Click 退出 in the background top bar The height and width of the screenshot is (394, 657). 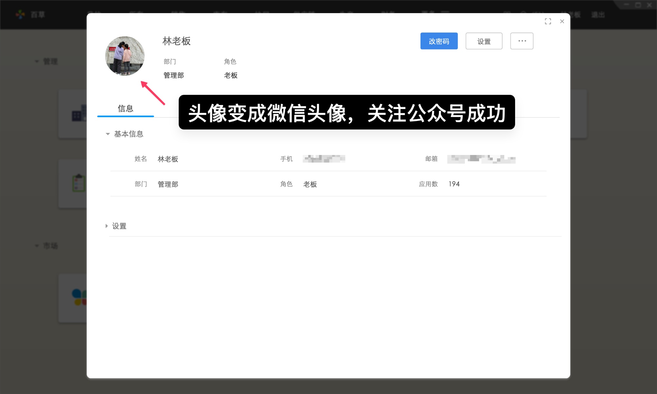(x=598, y=15)
